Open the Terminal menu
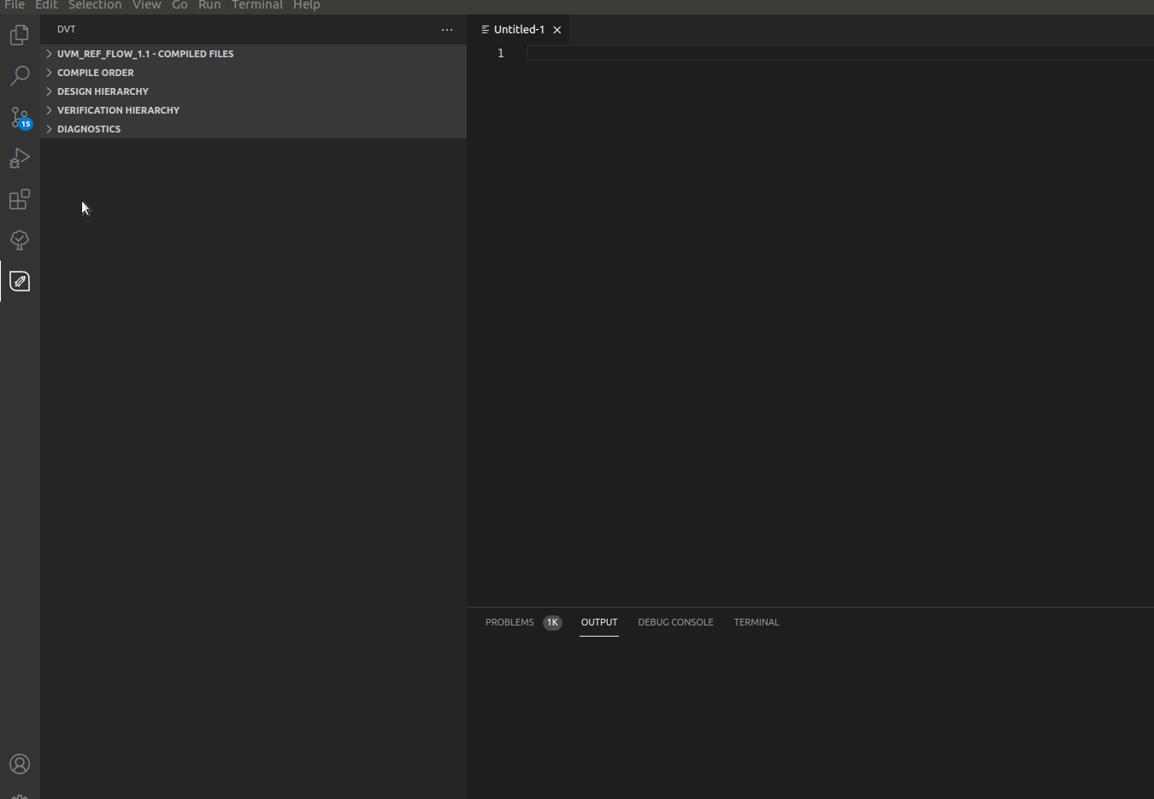Screen dimensions: 1154x799 [x=256, y=5]
